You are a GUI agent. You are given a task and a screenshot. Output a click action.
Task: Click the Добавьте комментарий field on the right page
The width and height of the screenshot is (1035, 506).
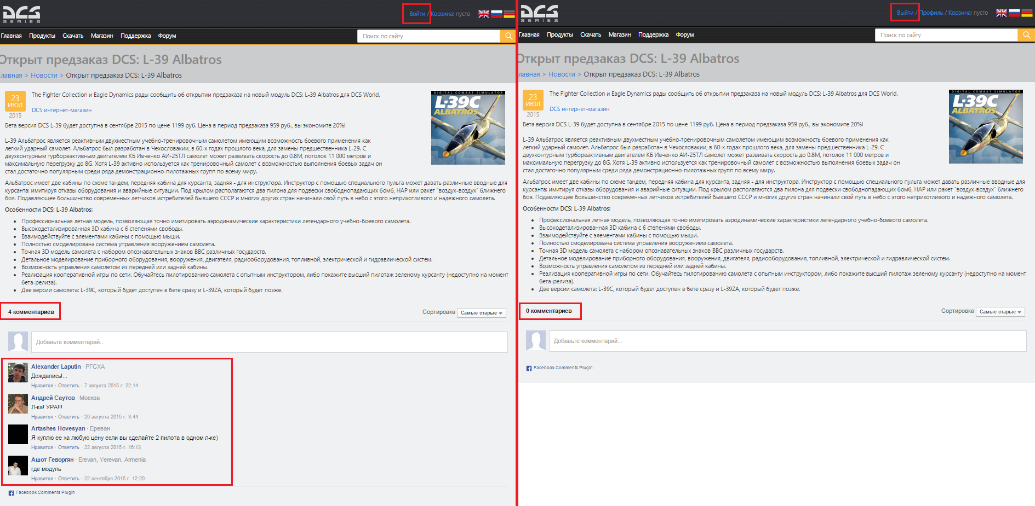point(787,341)
